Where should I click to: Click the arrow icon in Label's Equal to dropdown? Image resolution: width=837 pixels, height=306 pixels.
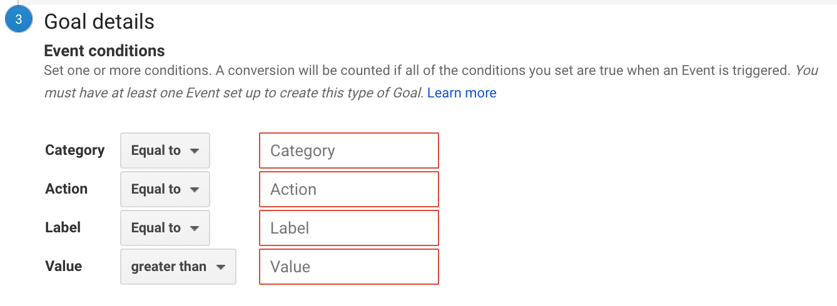pos(195,229)
